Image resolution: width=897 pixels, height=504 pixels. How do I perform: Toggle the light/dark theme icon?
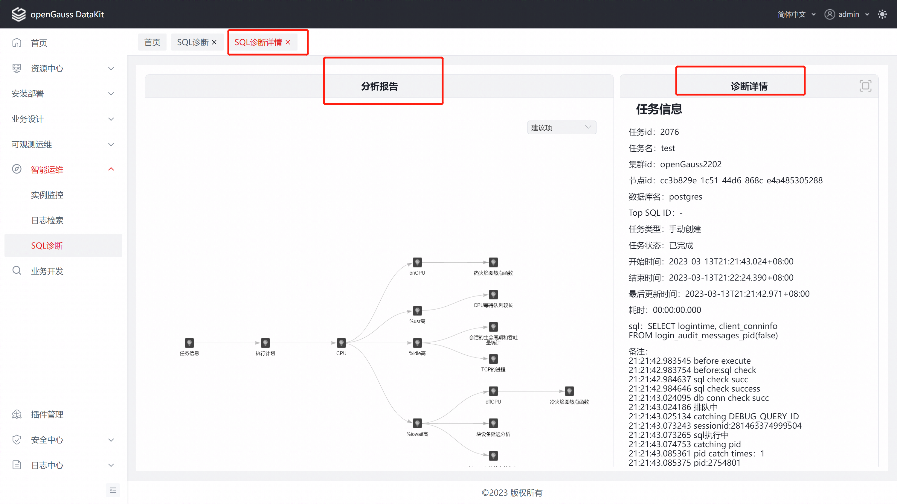pyautogui.click(x=882, y=14)
